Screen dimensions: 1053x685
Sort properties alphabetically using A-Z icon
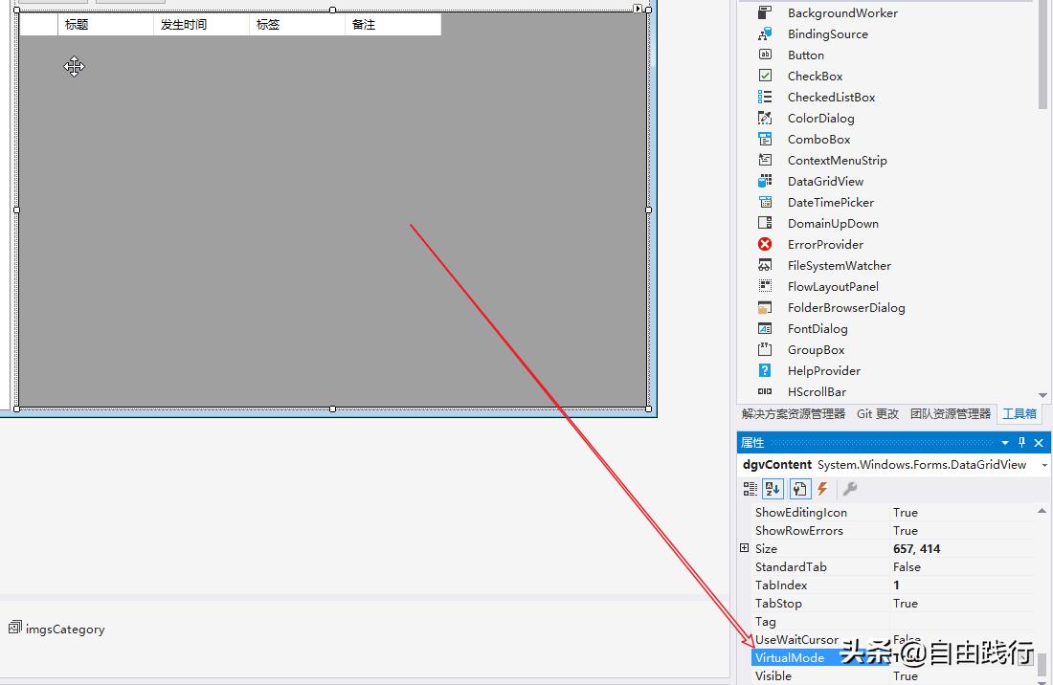(x=773, y=489)
